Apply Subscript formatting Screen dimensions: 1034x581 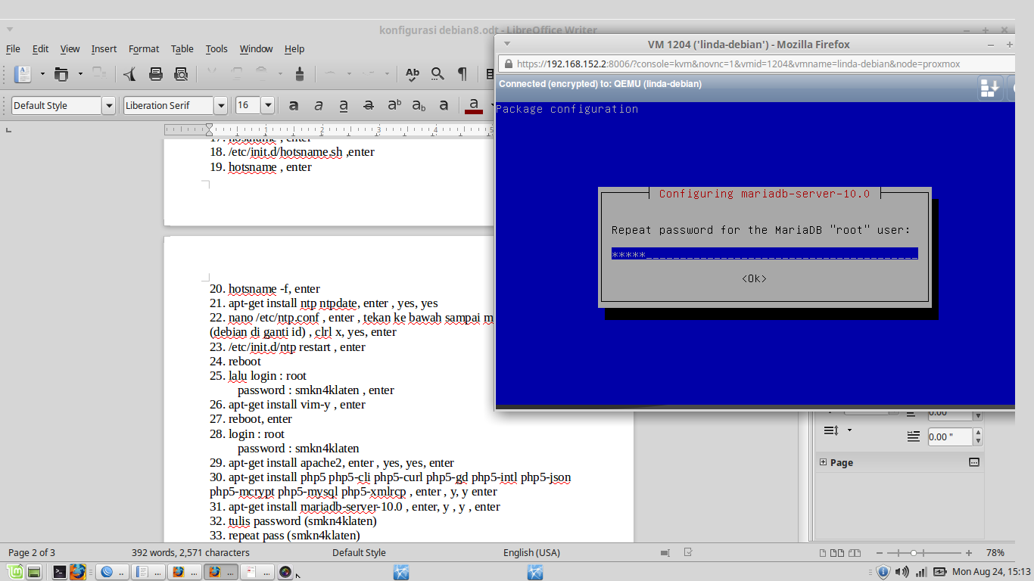click(x=419, y=105)
